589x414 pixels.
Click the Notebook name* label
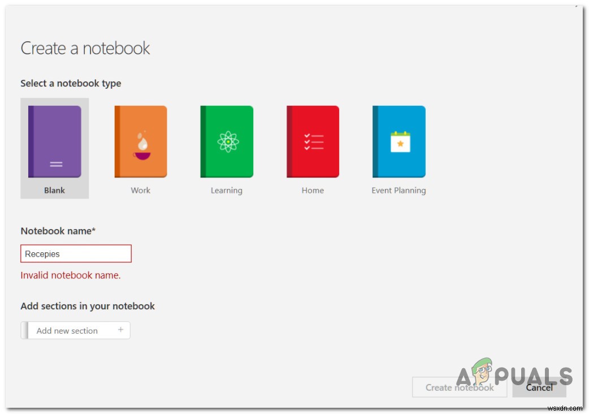[58, 231]
